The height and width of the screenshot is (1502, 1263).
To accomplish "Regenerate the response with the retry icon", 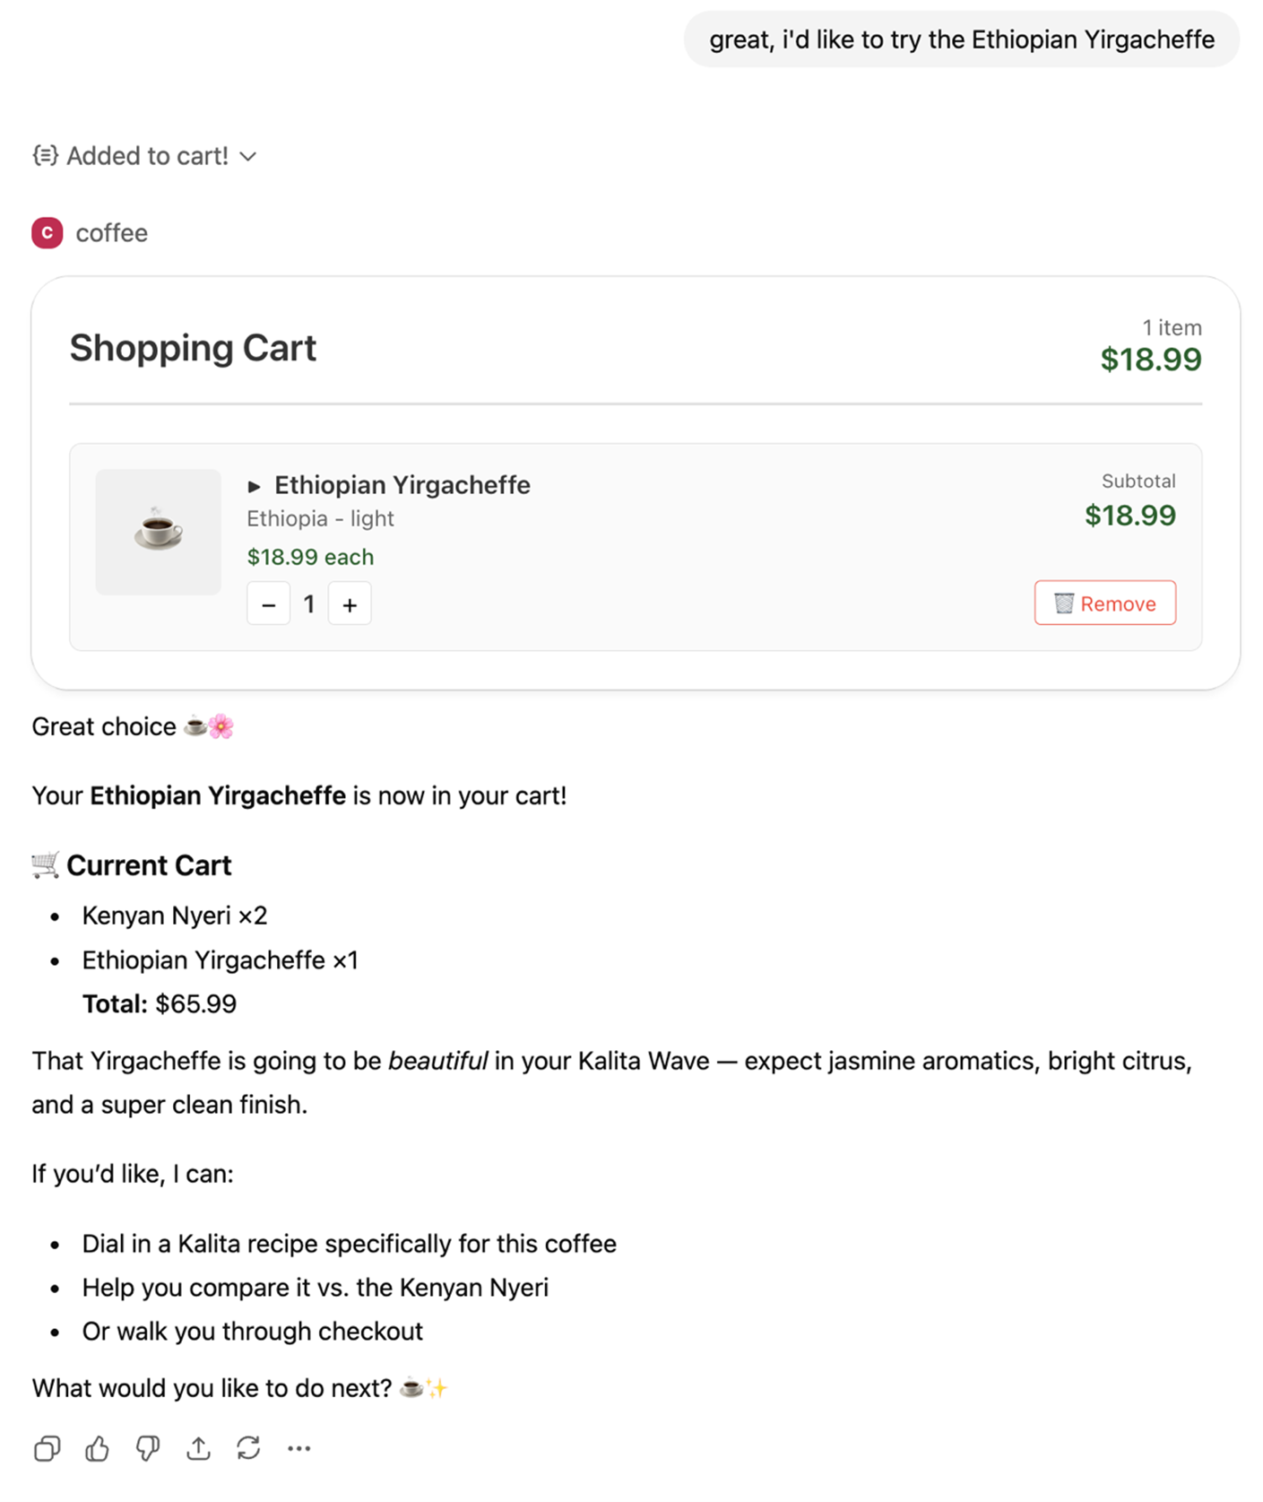I will [x=248, y=1448].
